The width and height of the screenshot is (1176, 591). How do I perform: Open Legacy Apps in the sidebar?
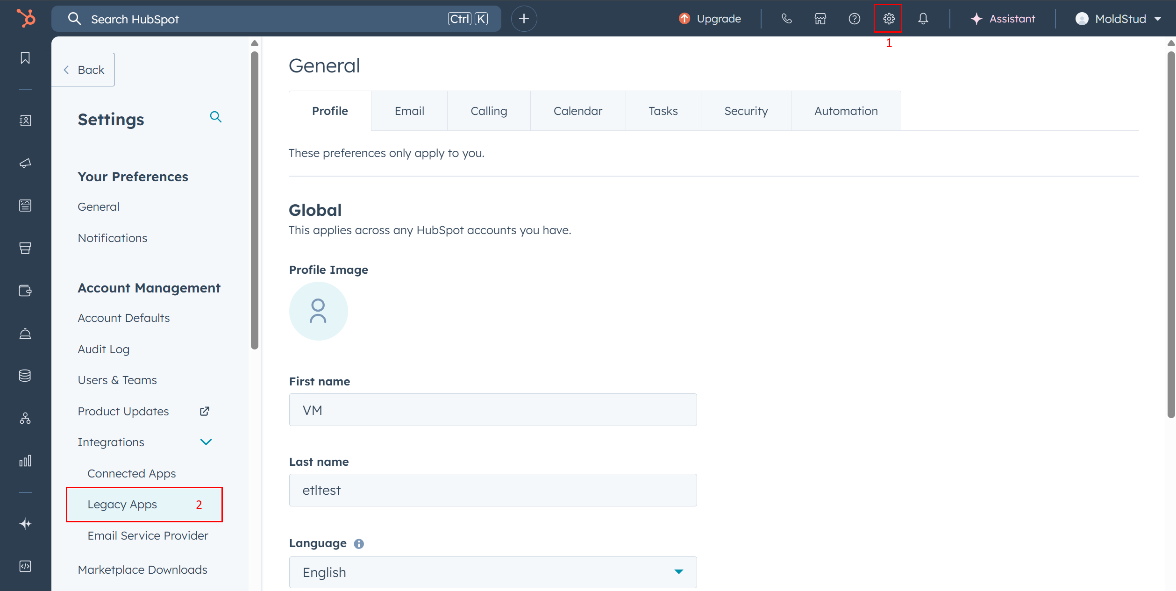point(122,505)
